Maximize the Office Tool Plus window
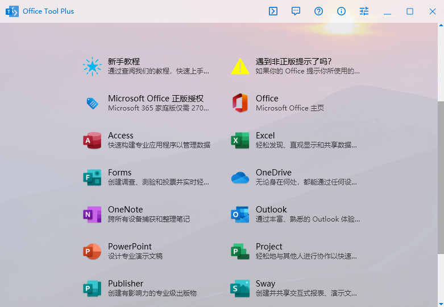This screenshot has height=307, width=444. pyautogui.click(x=410, y=11)
